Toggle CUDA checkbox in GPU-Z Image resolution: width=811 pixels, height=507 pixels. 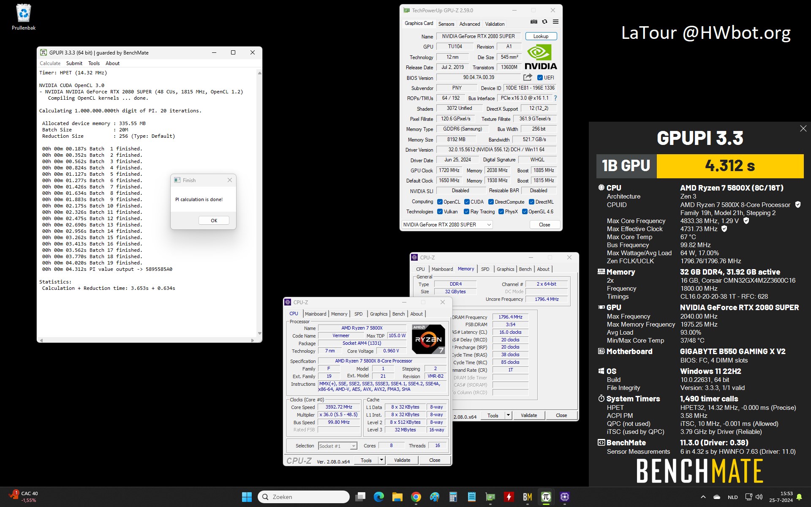pyautogui.click(x=467, y=202)
